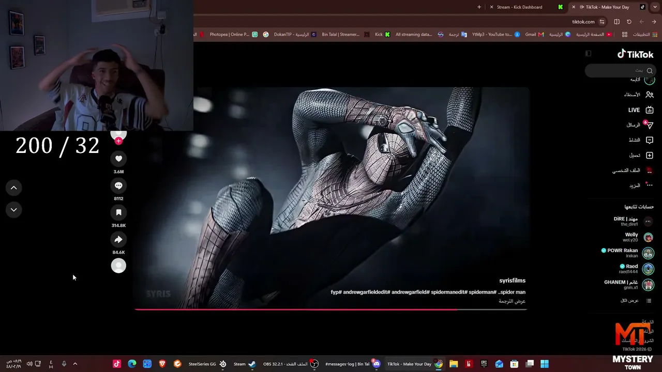The image size is (662, 372).
Task: Bookmark the video using the save icon
Action: [118, 212]
